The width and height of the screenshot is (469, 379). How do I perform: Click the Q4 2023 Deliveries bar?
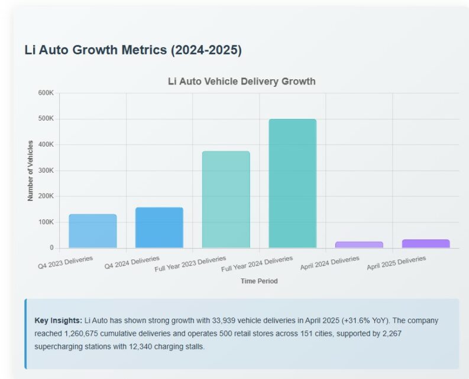[93, 231]
